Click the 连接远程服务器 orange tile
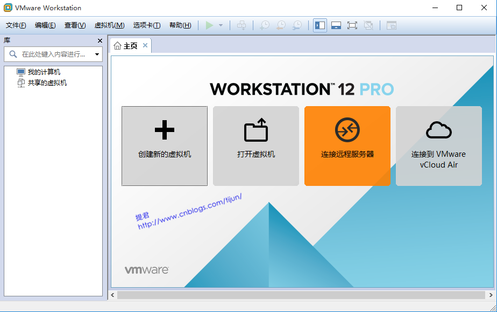This screenshot has width=497, height=312. pos(347,146)
